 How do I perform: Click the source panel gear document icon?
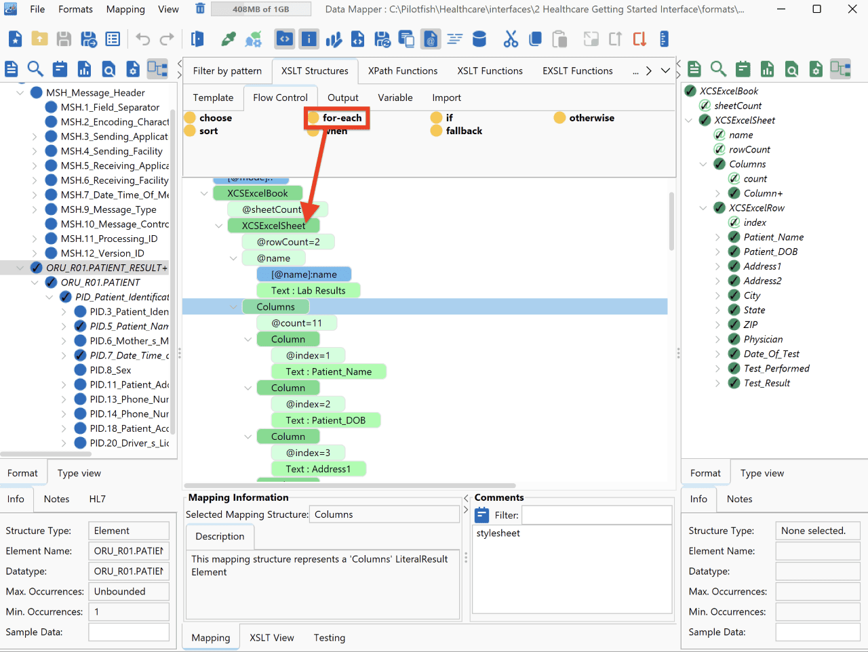133,68
